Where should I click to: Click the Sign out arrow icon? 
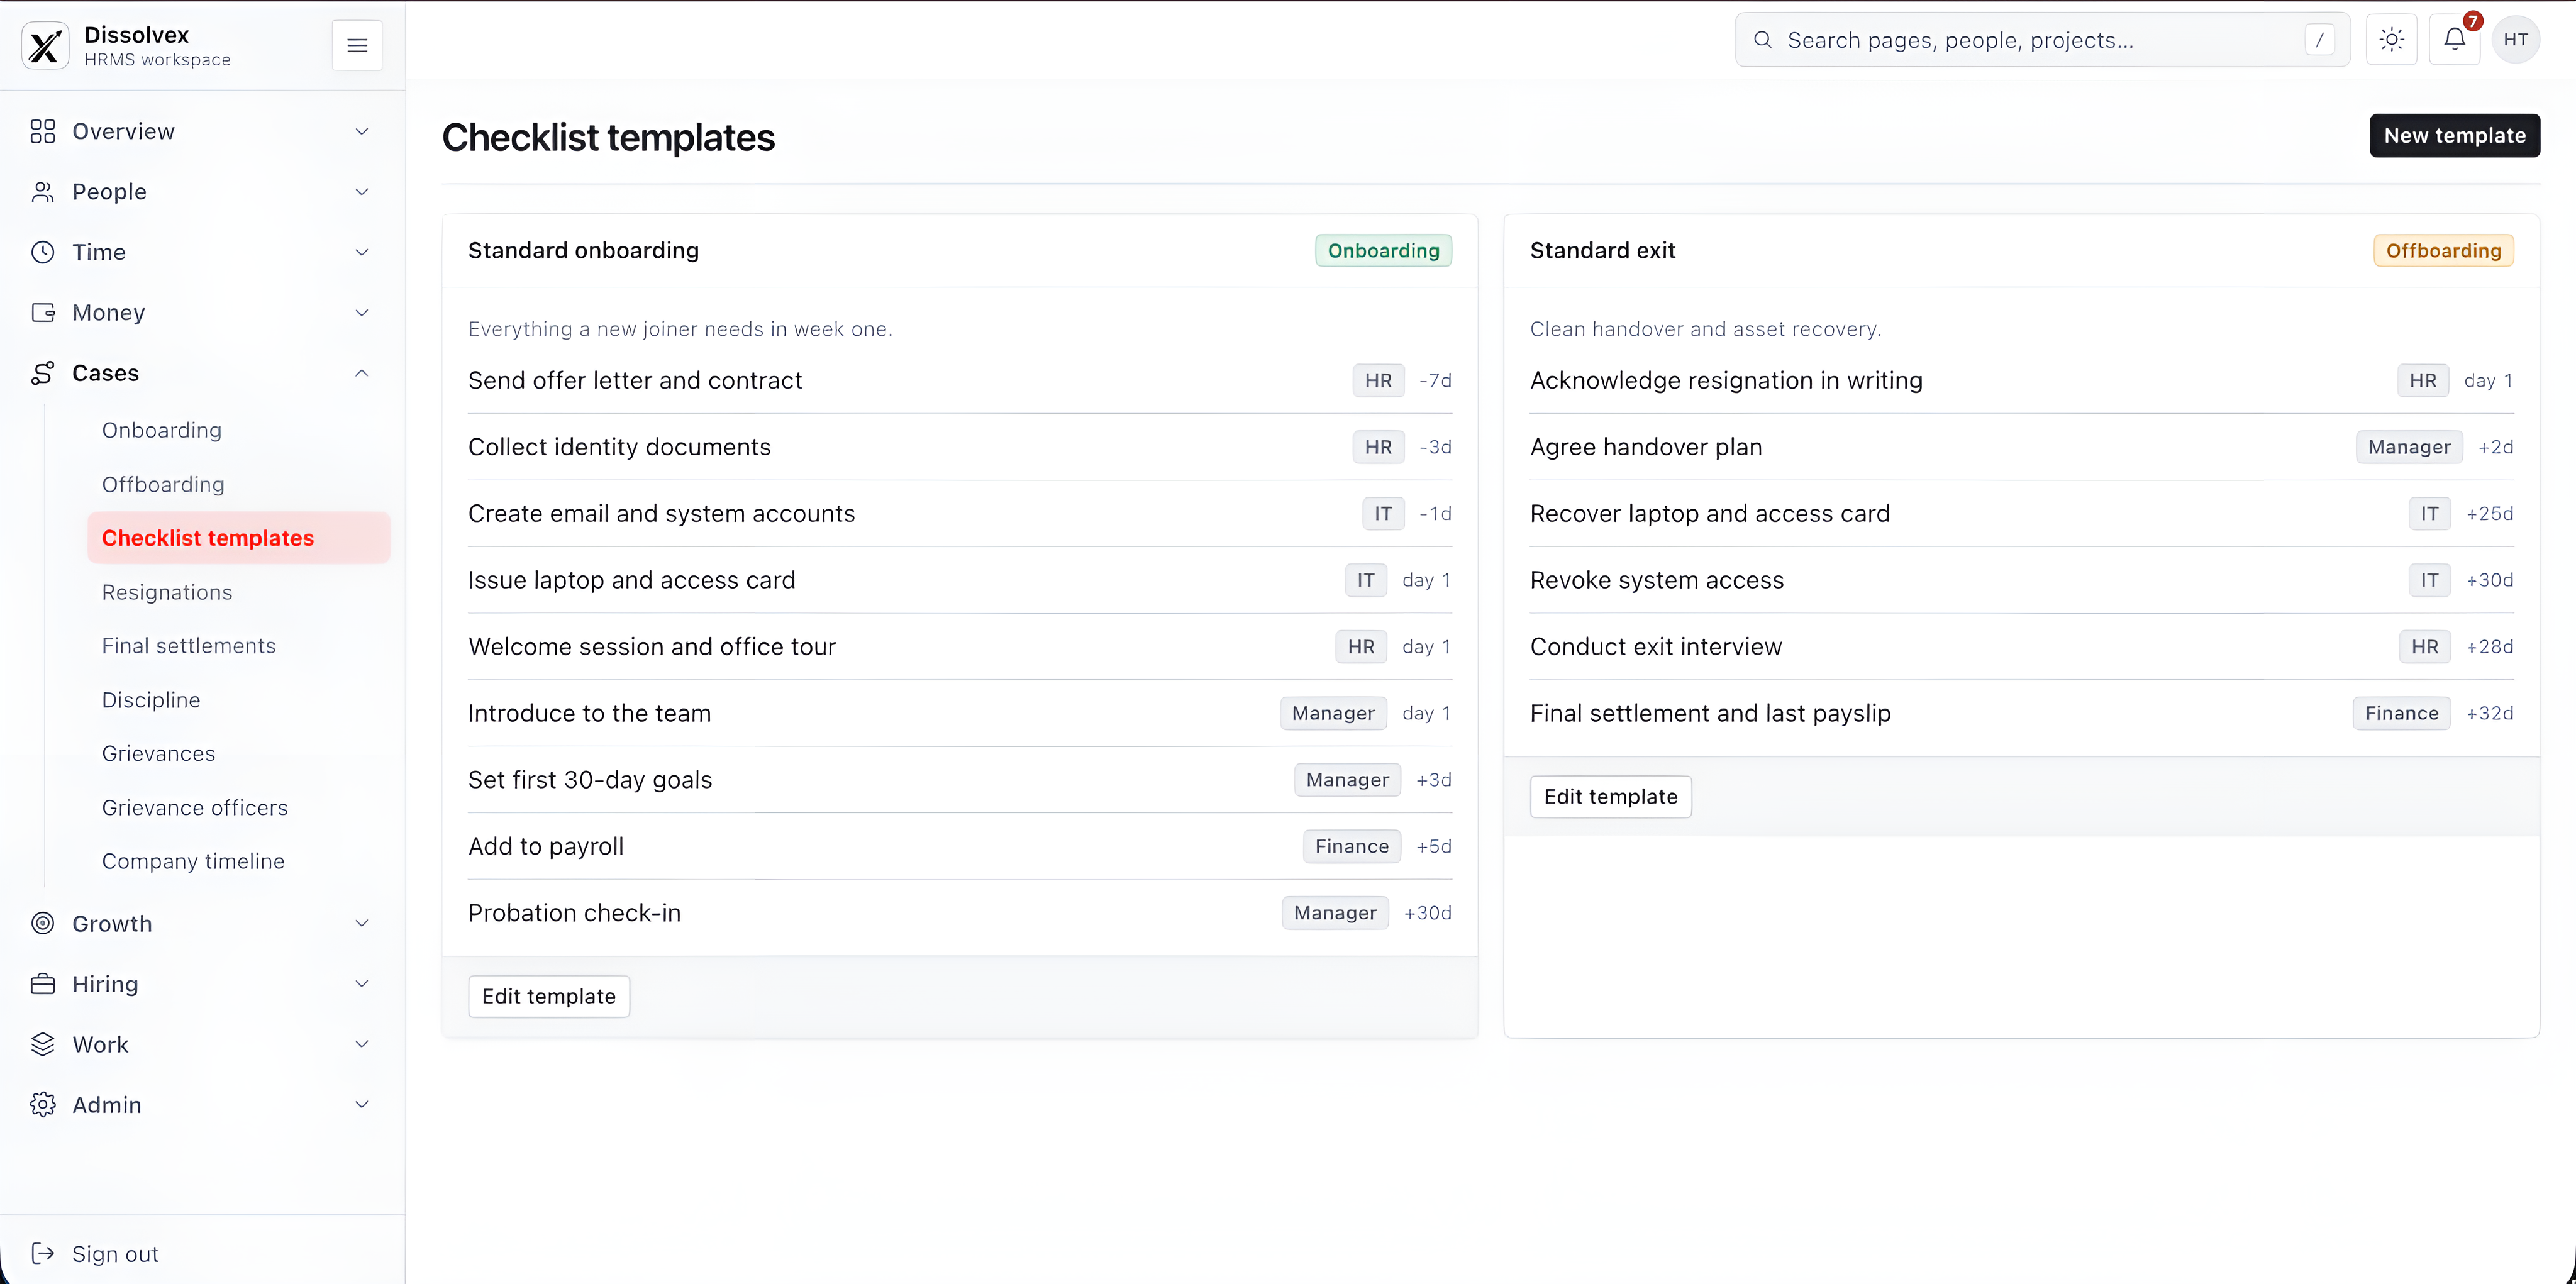click(43, 1253)
